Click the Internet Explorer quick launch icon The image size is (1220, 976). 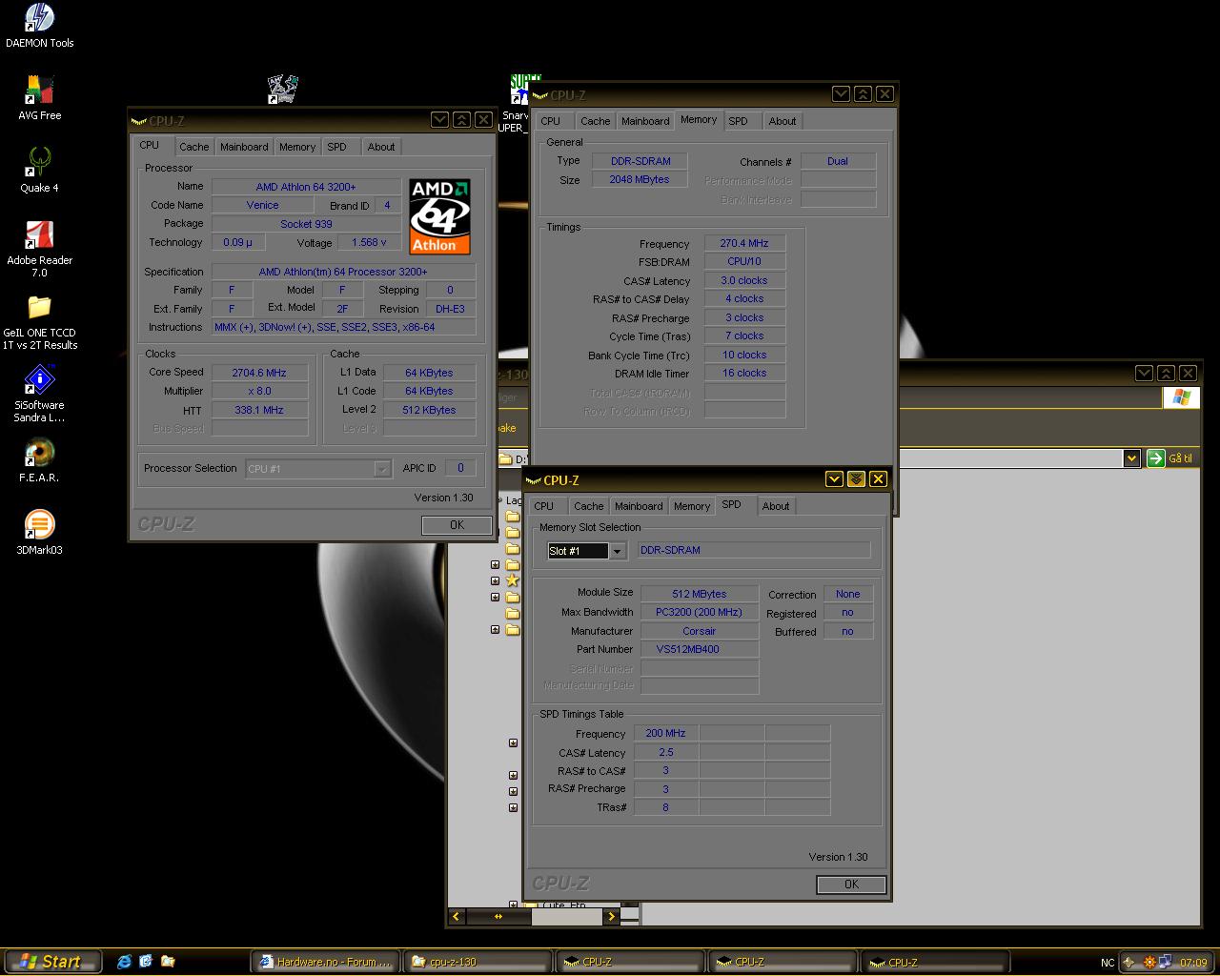[124, 962]
